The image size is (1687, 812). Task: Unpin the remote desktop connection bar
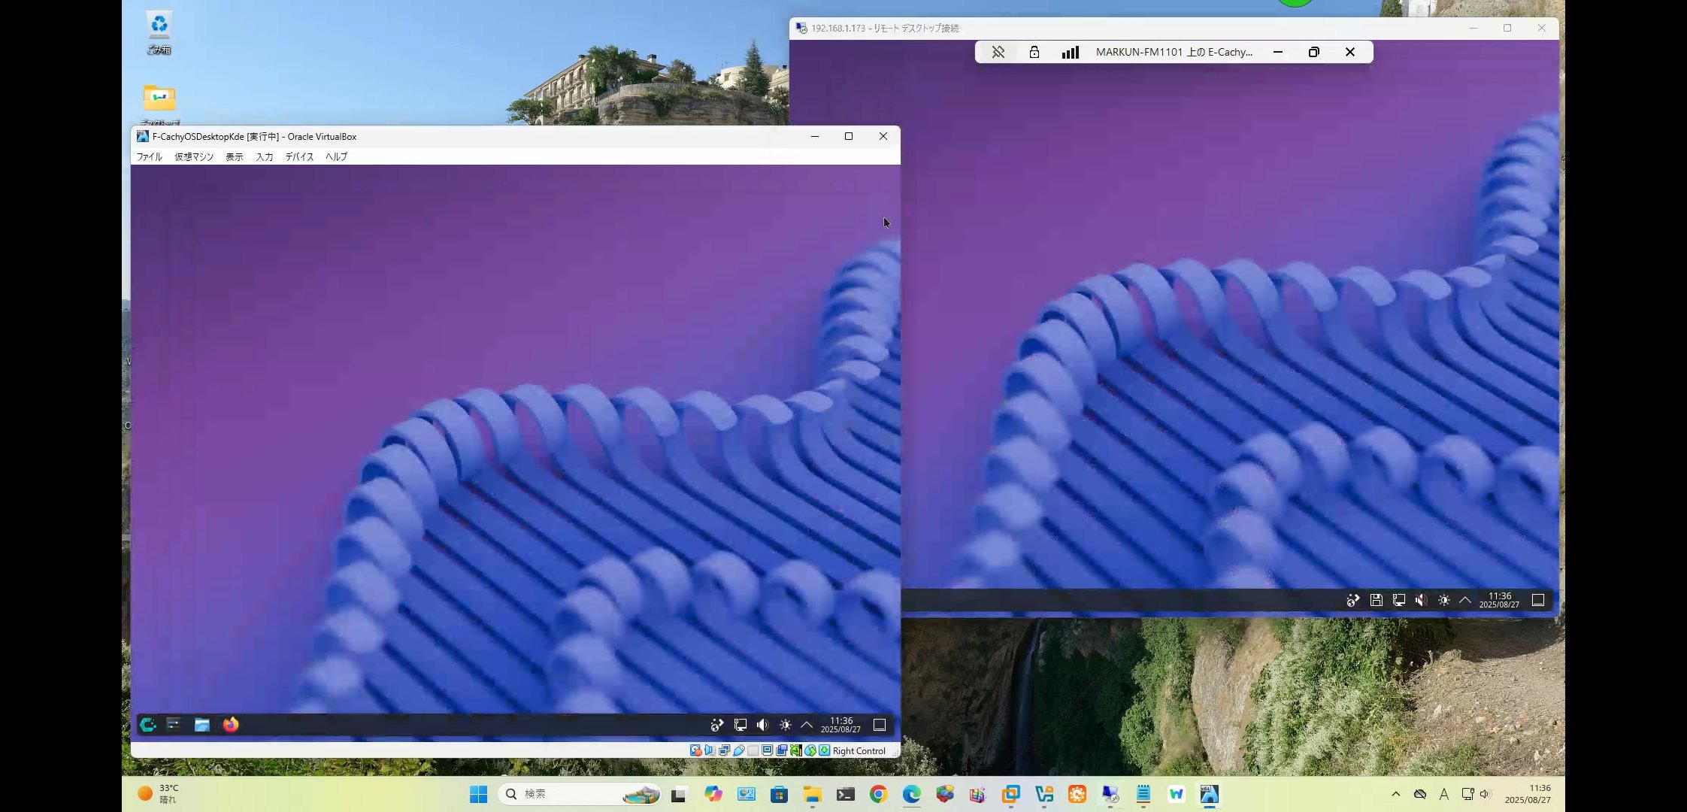(x=998, y=52)
